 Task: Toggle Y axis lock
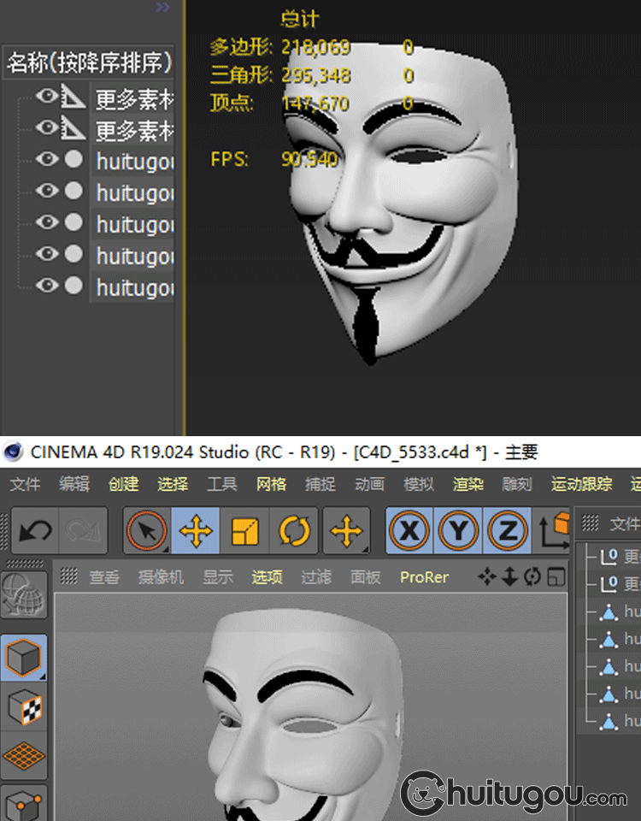coord(458,531)
